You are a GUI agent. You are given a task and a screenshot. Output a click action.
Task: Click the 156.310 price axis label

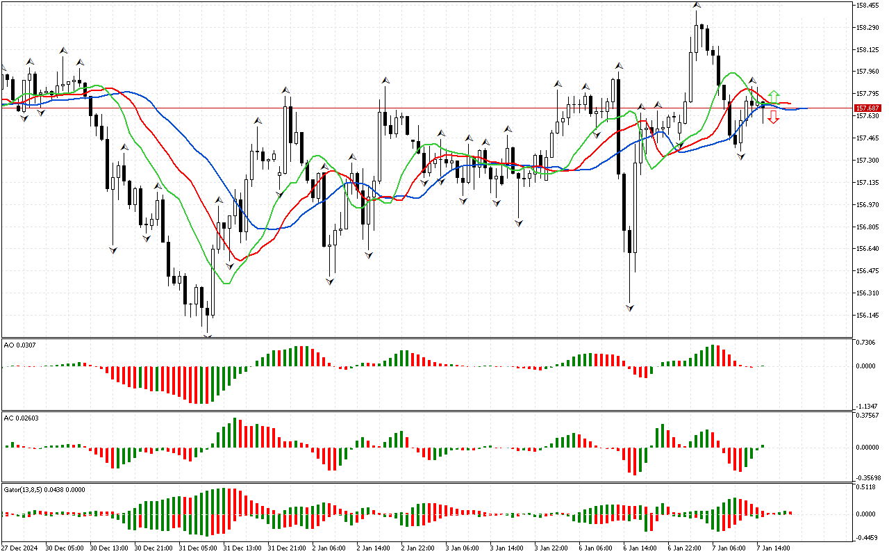867,293
